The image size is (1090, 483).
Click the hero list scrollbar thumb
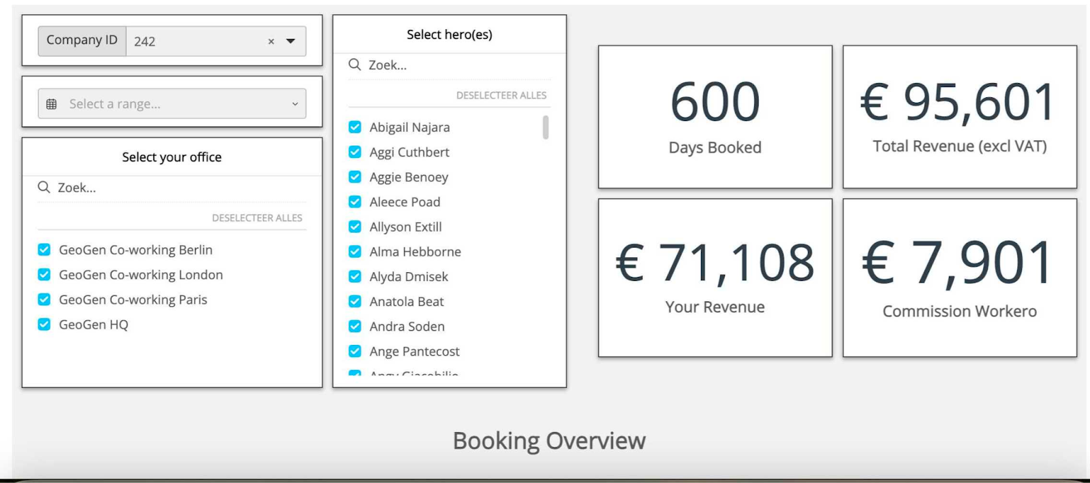pyautogui.click(x=546, y=127)
